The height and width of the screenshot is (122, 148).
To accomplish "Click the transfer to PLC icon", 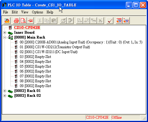I will tap(86, 21).
